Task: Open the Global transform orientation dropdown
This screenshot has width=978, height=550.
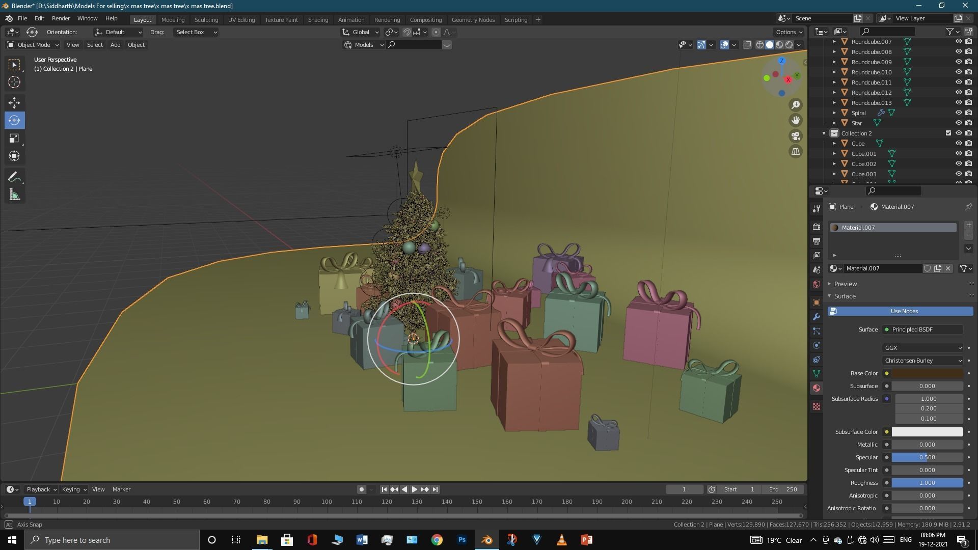Action: [361, 32]
